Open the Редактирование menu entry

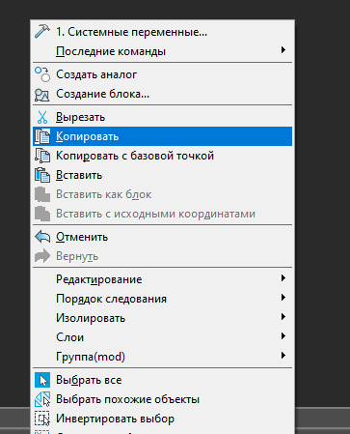(x=162, y=279)
